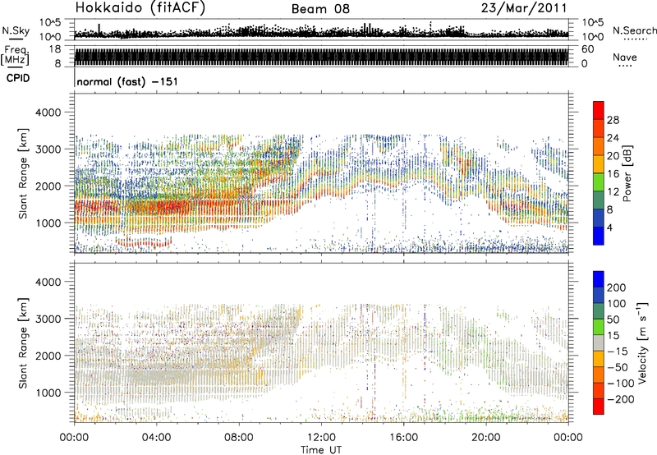Click the velocity panel "Slant Range [km]" label

click(23, 342)
